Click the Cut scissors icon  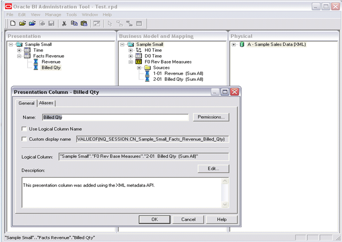tap(64, 24)
